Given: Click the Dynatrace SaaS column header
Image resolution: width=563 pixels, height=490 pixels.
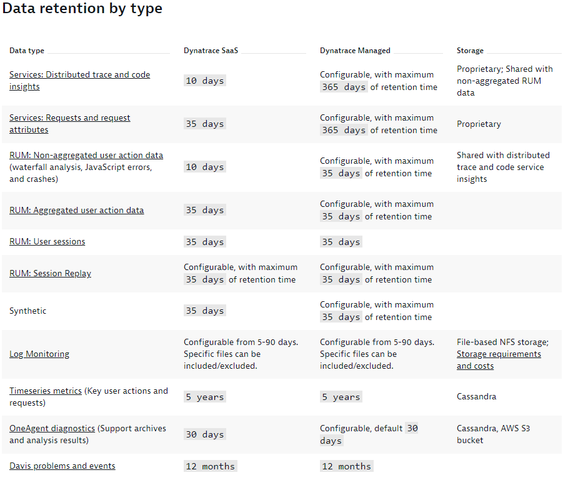Looking at the screenshot, I should click(x=211, y=51).
